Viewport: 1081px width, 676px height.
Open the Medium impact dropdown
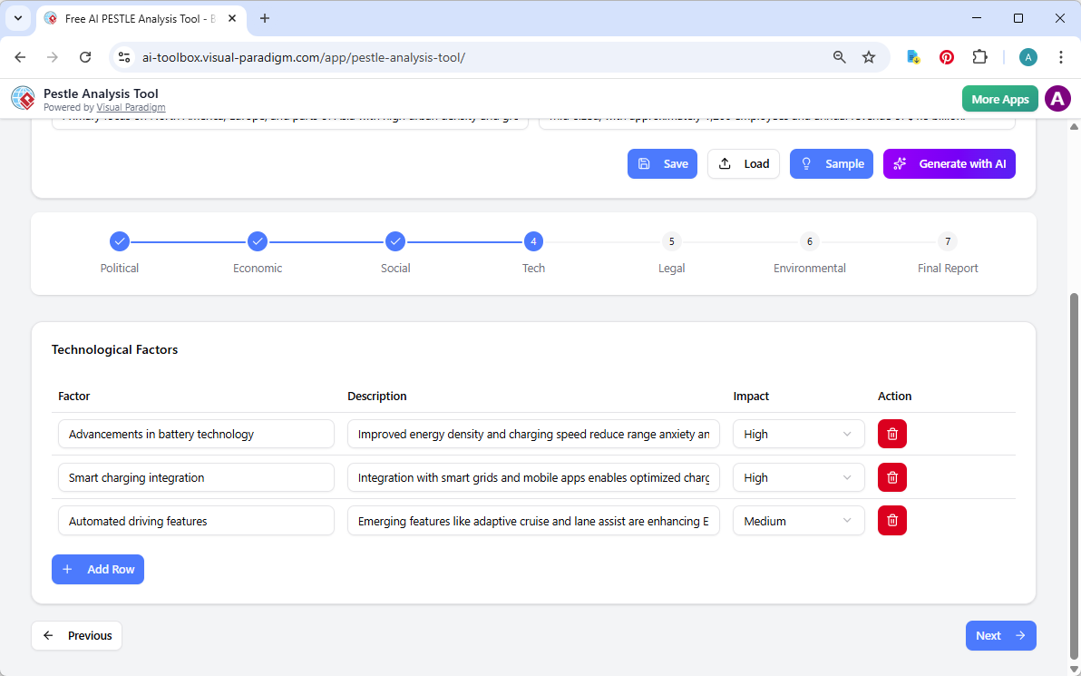click(798, 520)
